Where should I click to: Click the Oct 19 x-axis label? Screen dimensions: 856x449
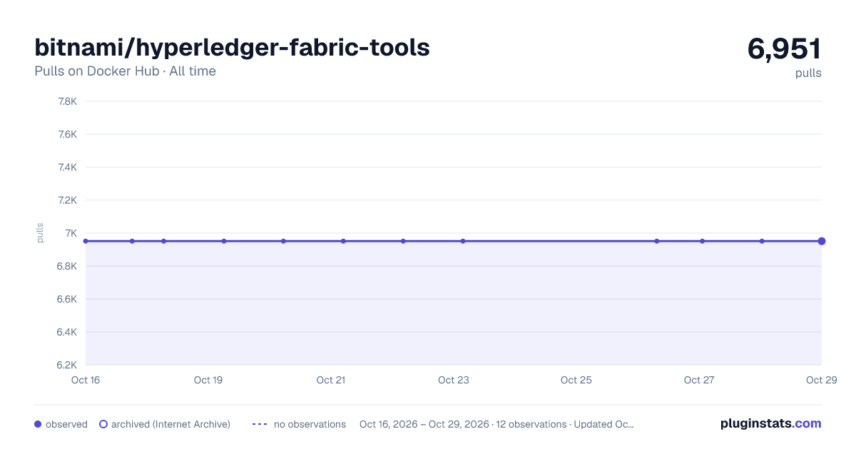pyautogui.click(x=208, y=380)
